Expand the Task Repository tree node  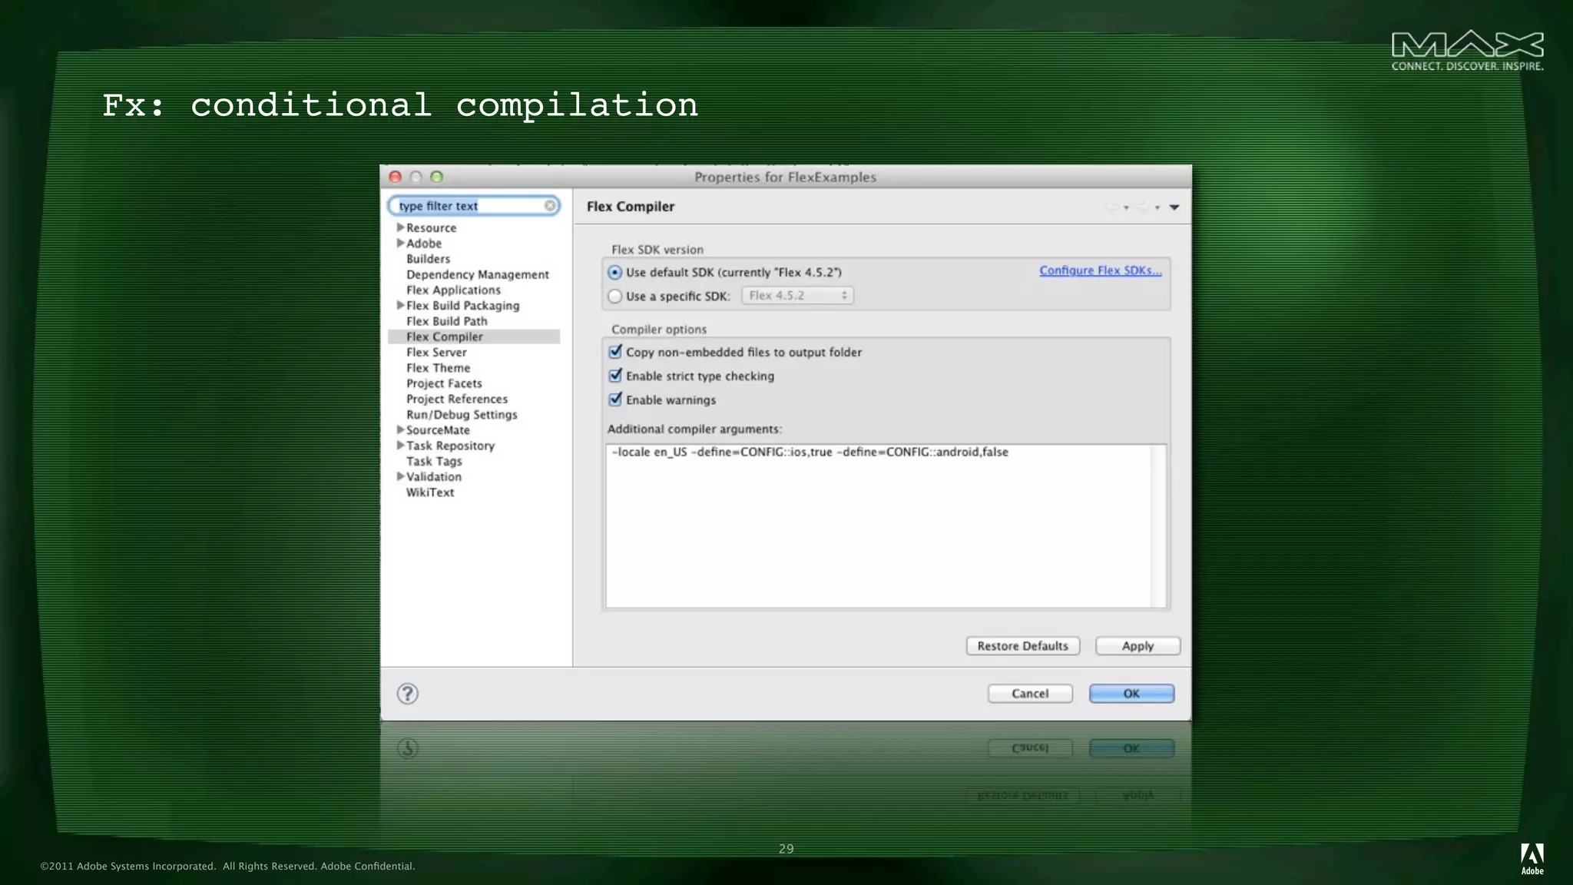point(400,445)
